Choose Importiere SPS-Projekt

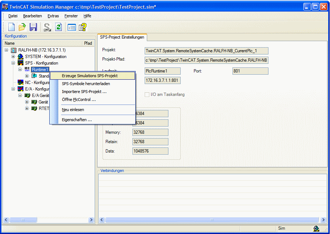coord(92,92)
